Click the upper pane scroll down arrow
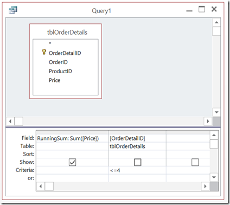 click(216, 112)
